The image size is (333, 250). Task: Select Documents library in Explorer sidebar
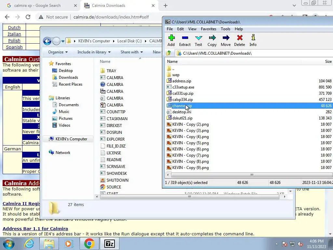point(69,104)
